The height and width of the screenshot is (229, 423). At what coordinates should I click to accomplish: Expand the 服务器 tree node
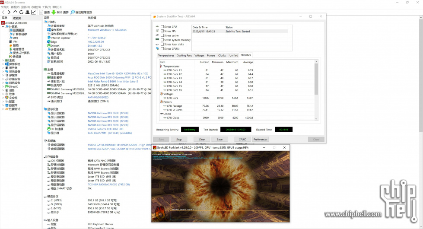click(3, 68)
